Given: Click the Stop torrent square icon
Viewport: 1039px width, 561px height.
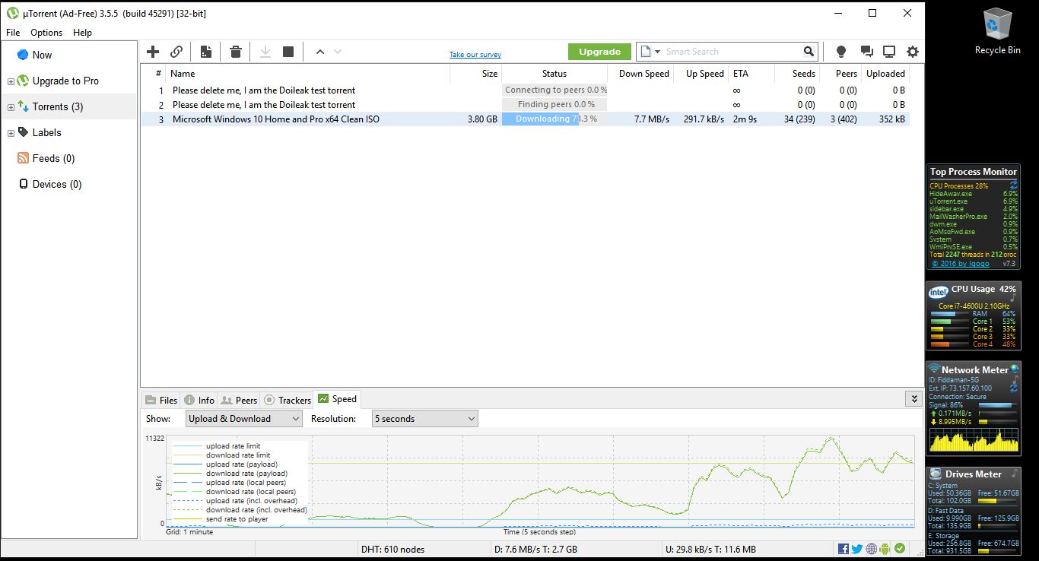Looking at the screenshot, I should [x=288, y=52].
